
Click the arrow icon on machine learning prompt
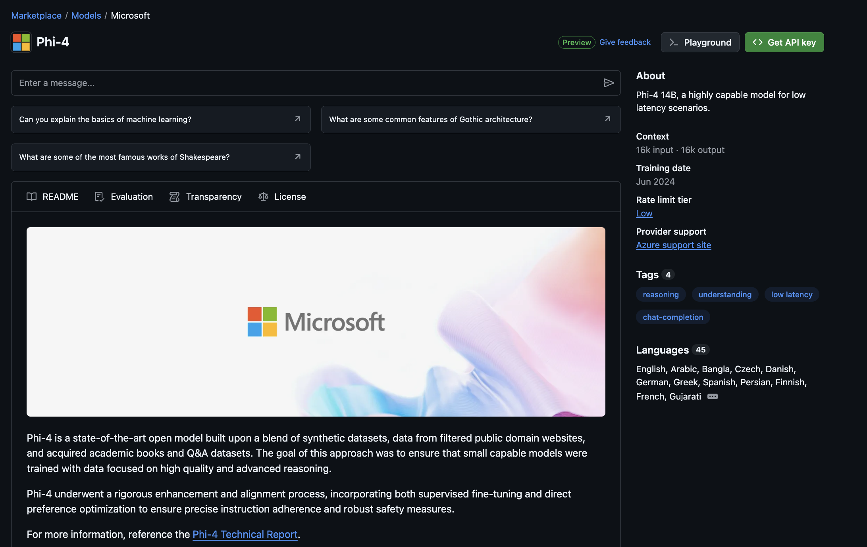(x=297, y=119)
